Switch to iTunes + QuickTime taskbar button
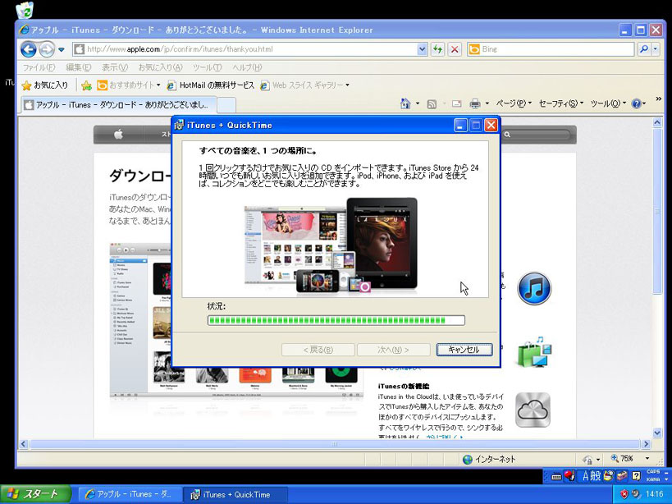The height and width of the screenshot is (504, 672). 234,494
